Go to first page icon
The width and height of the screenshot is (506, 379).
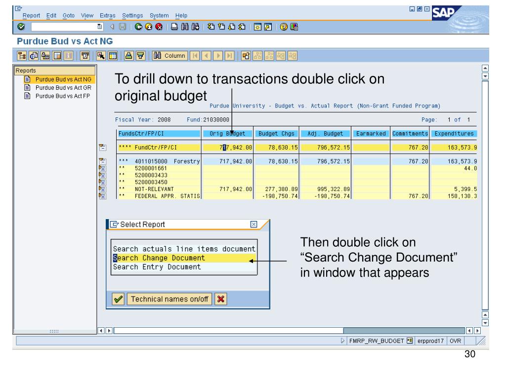click(x=211, y=27)
